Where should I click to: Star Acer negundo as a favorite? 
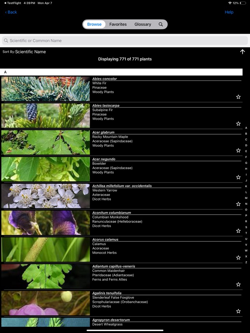click(238, 177)
